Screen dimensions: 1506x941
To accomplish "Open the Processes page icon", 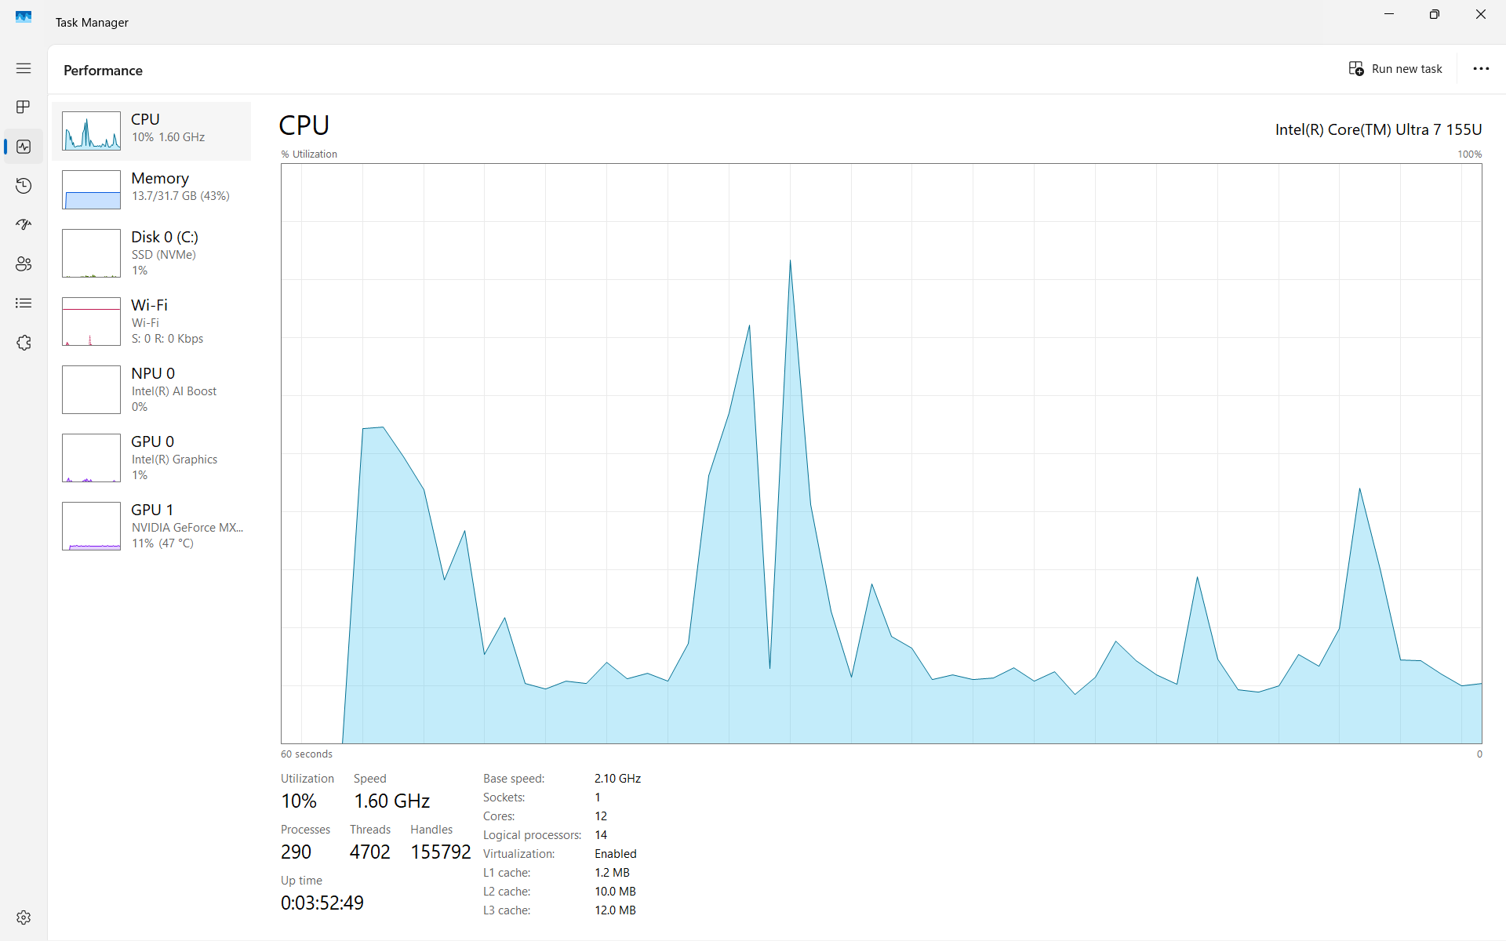I will [24, 107].
